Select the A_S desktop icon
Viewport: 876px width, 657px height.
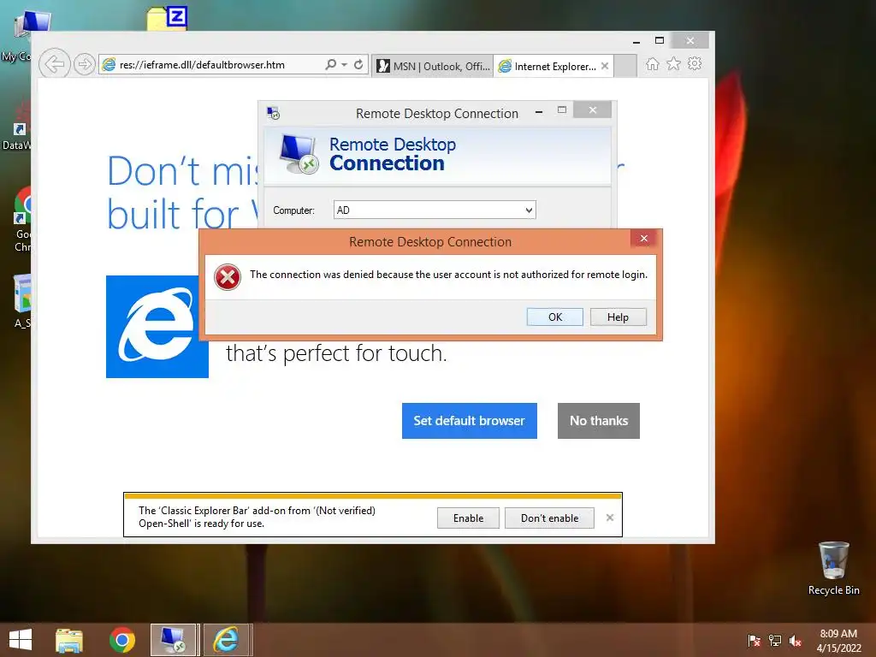(x=21, y=301)
